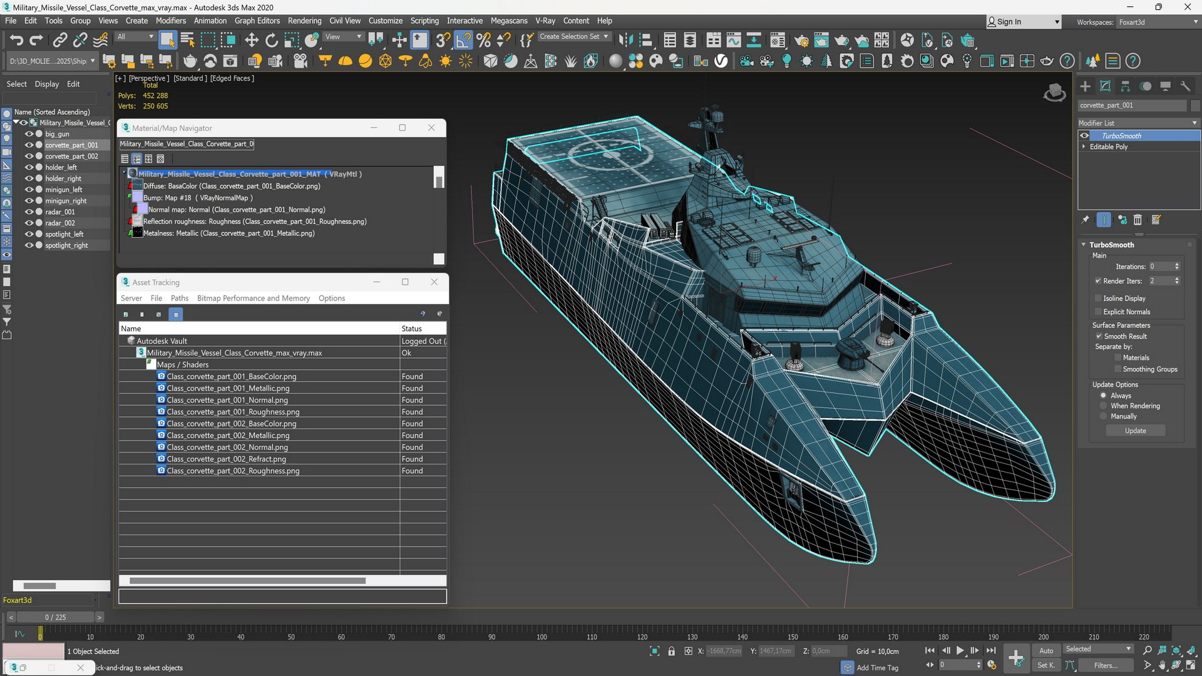Screen dimensions: 1202x676
Task: Open the Graph Editors menu
Action: [257, 21]
